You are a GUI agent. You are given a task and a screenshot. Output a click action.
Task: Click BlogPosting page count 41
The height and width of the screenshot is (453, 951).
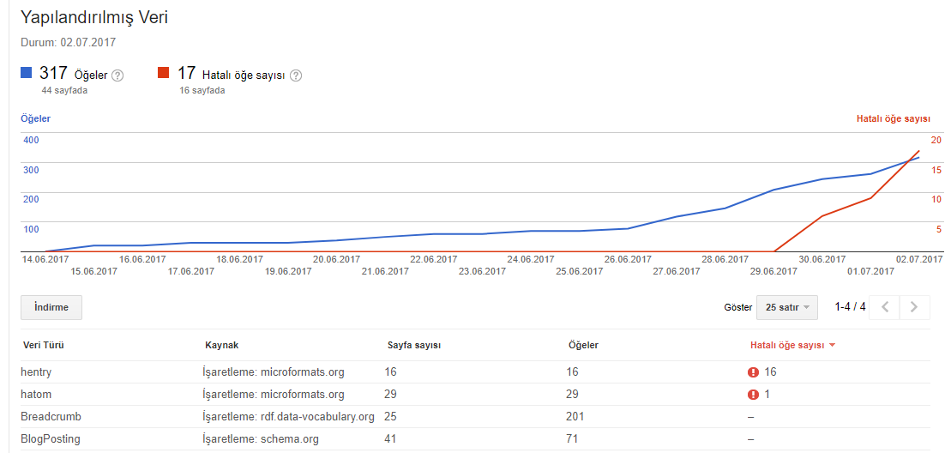[x=390, y=439]
